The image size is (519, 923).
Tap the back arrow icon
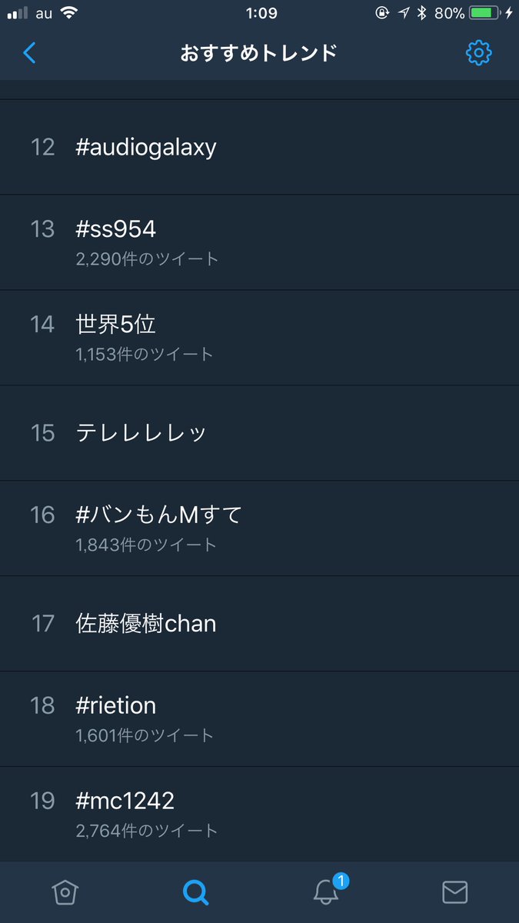tap(29, 52)
